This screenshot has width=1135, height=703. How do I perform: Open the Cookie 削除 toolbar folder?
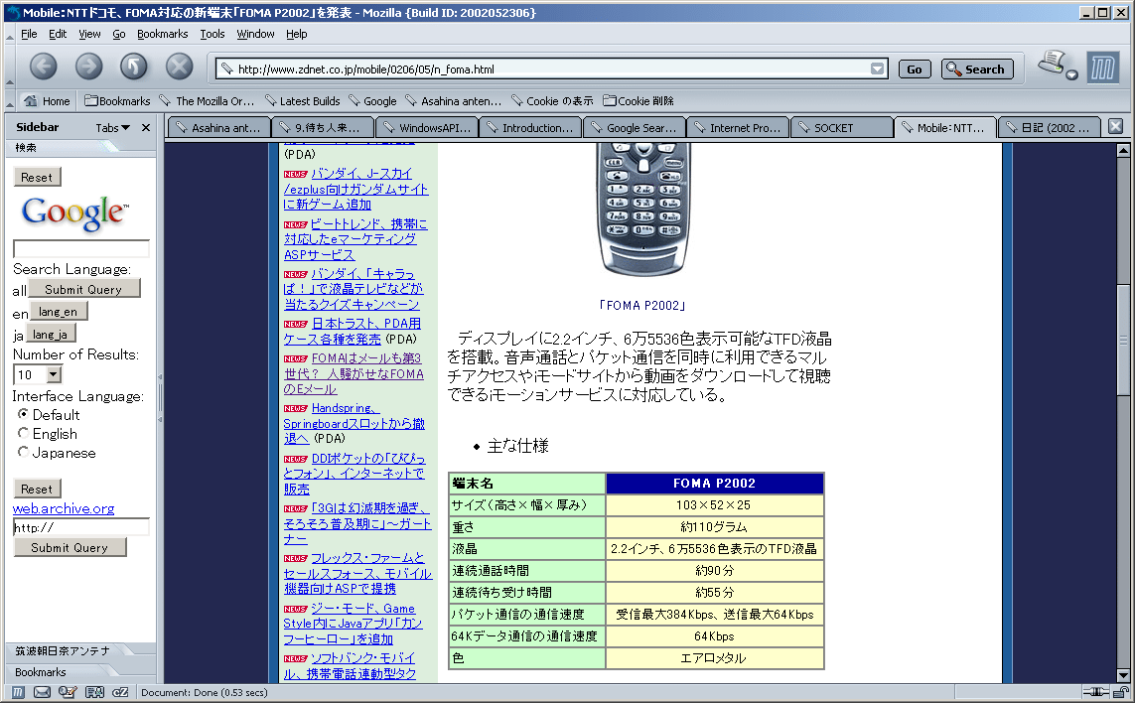click(638, 101)
